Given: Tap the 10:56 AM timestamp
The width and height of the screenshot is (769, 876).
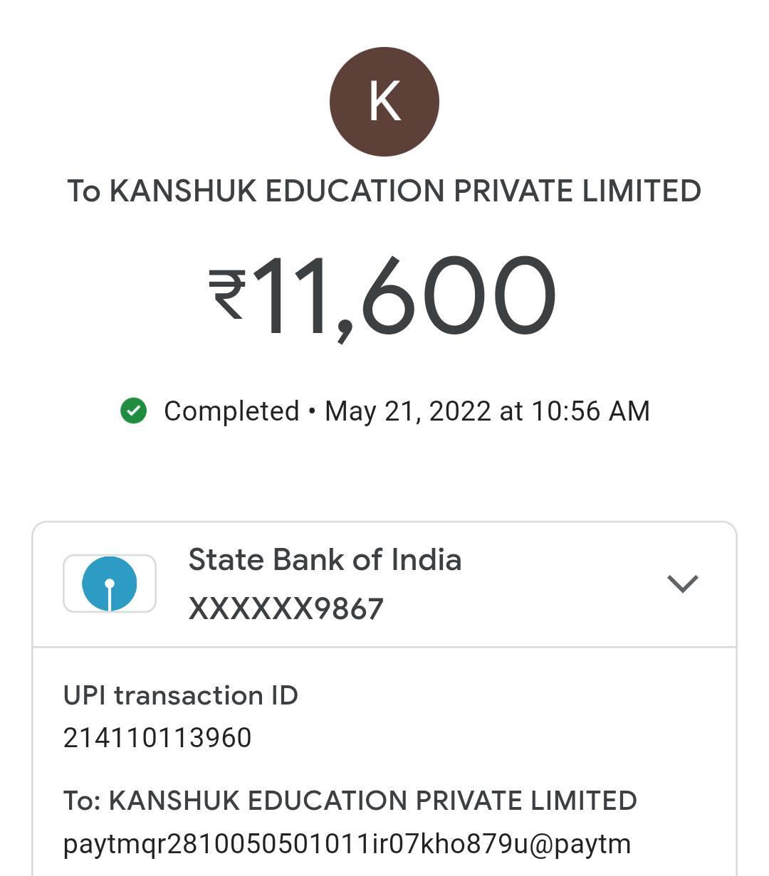Looking at the screenshot, I should [590, 411].
